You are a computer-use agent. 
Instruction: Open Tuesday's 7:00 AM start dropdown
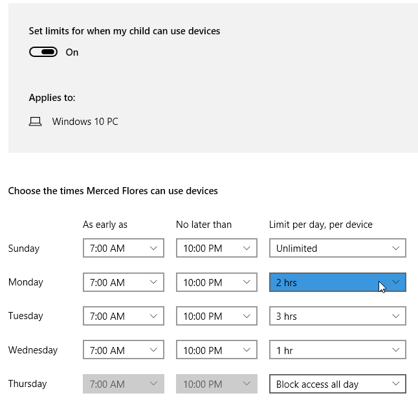[x=123, y=316]
